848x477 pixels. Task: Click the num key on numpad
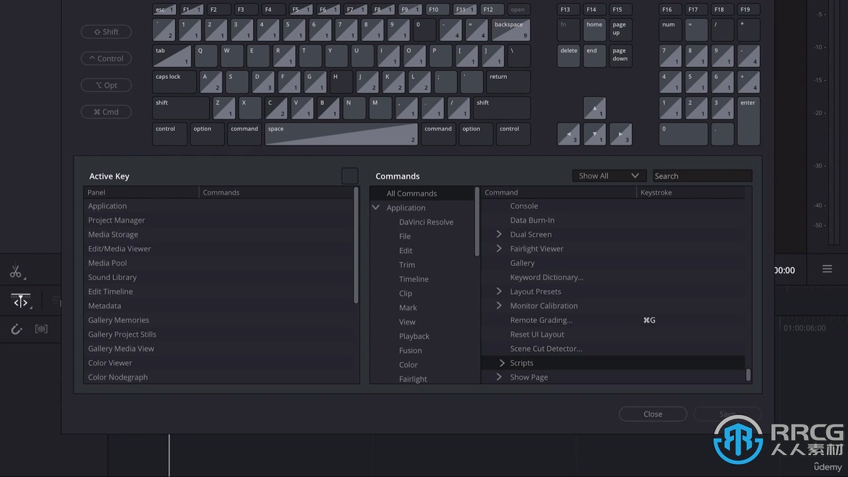pos(670,30)
